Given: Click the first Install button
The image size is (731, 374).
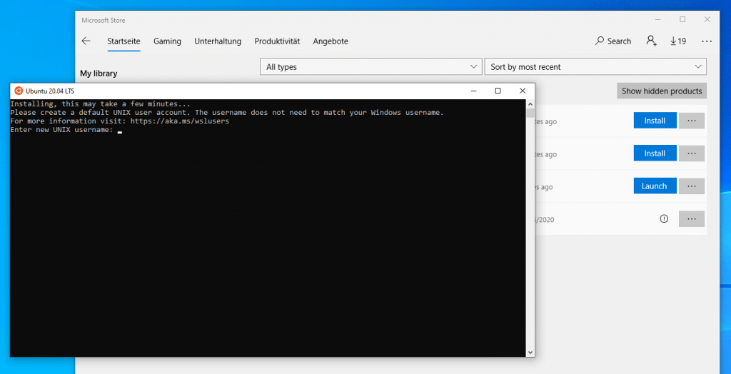Looking at the screenshot, I should coord(655,121).
